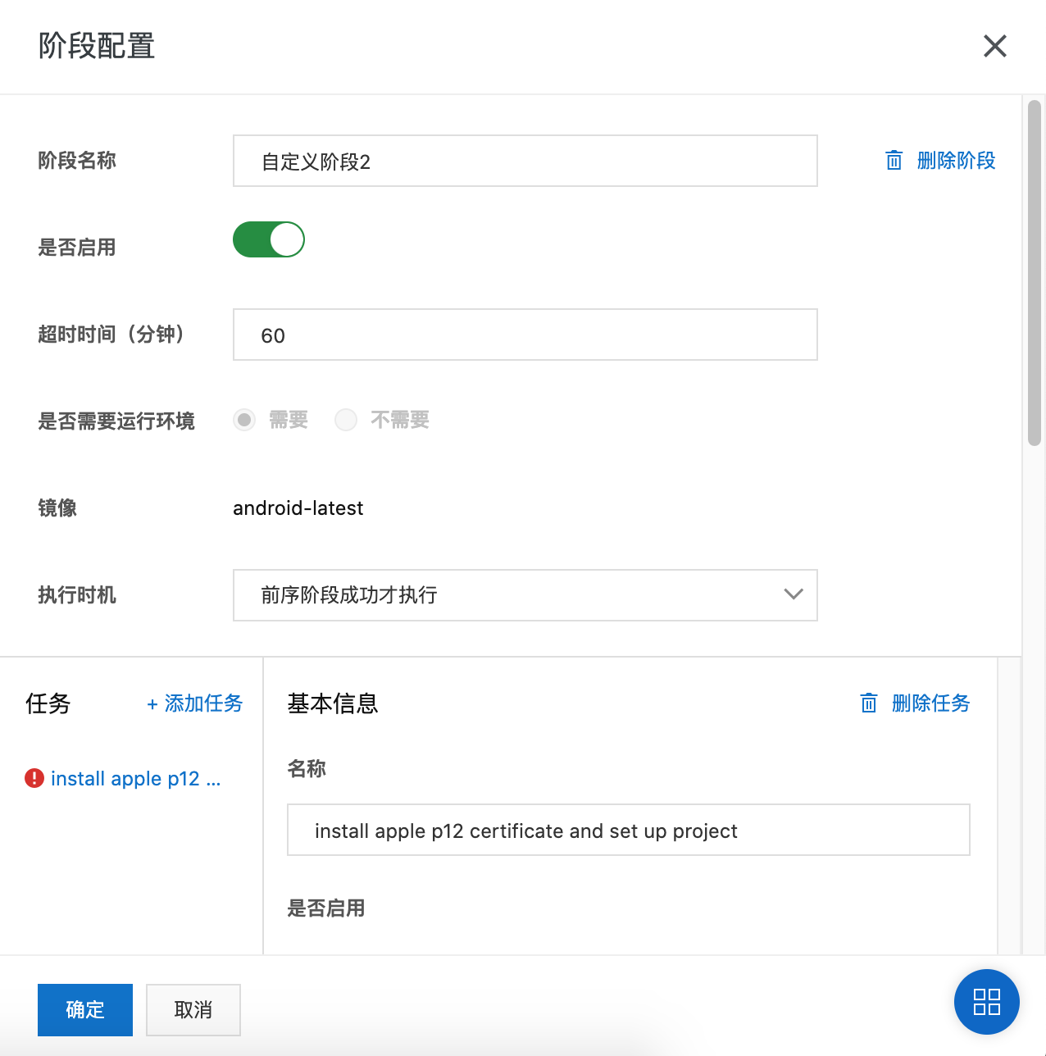The height and width of the screenshot is (1056, 1046).
Task: Click + 添加任务 link
Action: (x=195, y=703)
